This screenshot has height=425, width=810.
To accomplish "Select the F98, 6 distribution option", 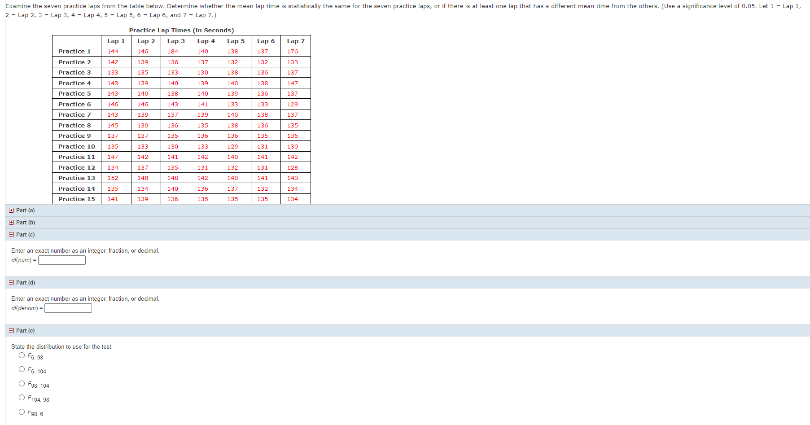I will [22, 412].
